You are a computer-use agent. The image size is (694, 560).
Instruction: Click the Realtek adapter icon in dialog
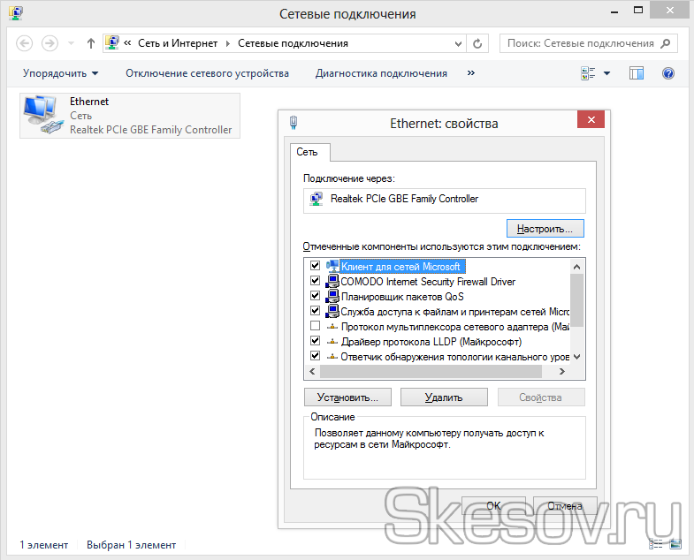tap(316, 199)
